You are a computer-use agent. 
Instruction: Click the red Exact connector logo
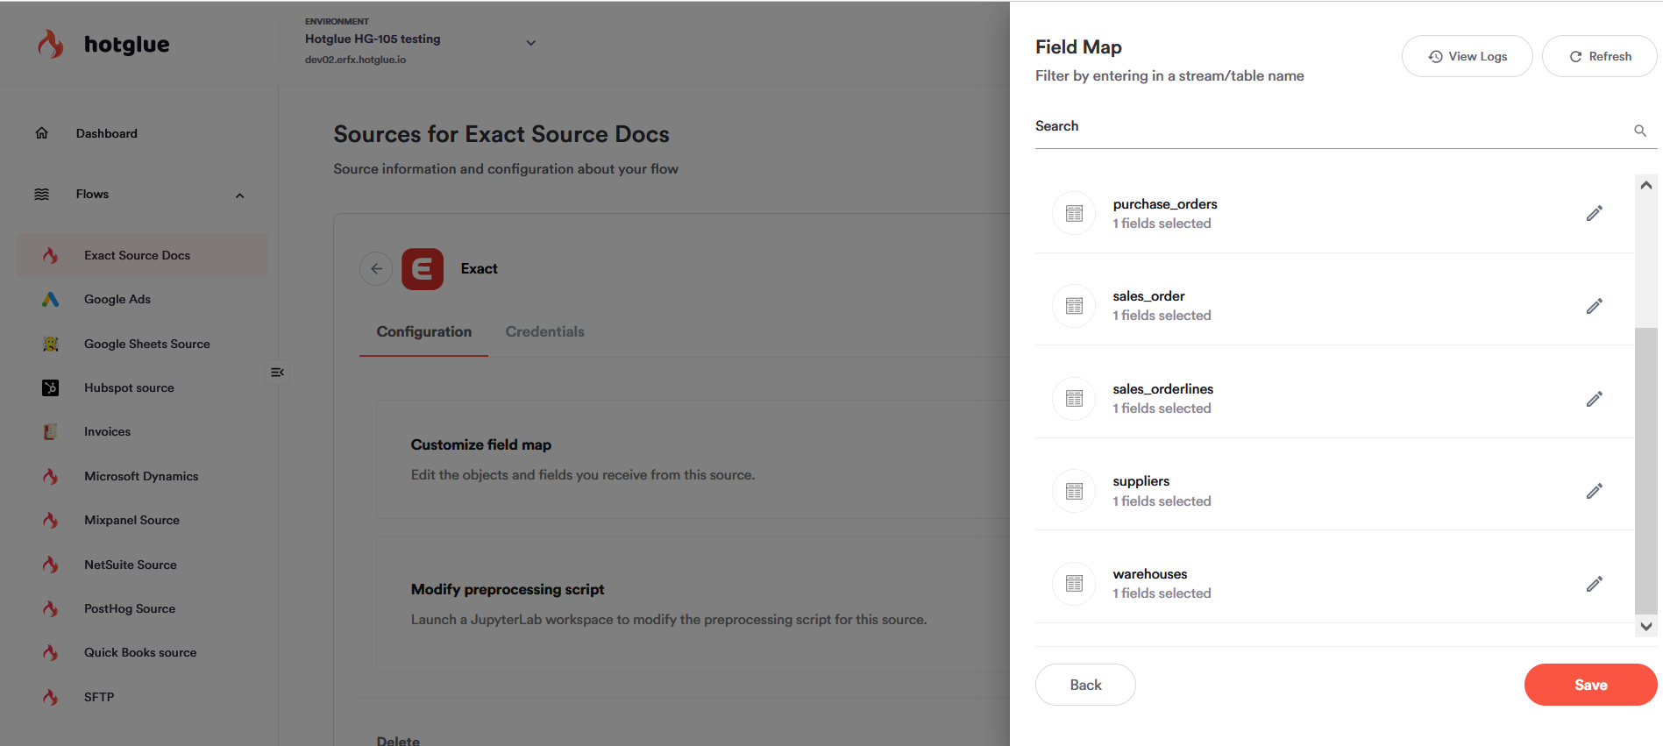pos(423,268)
